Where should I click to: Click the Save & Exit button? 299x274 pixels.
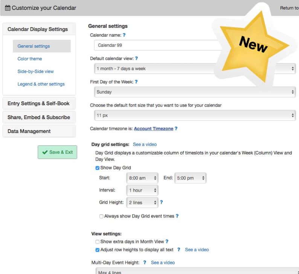[x=57, y=152]
